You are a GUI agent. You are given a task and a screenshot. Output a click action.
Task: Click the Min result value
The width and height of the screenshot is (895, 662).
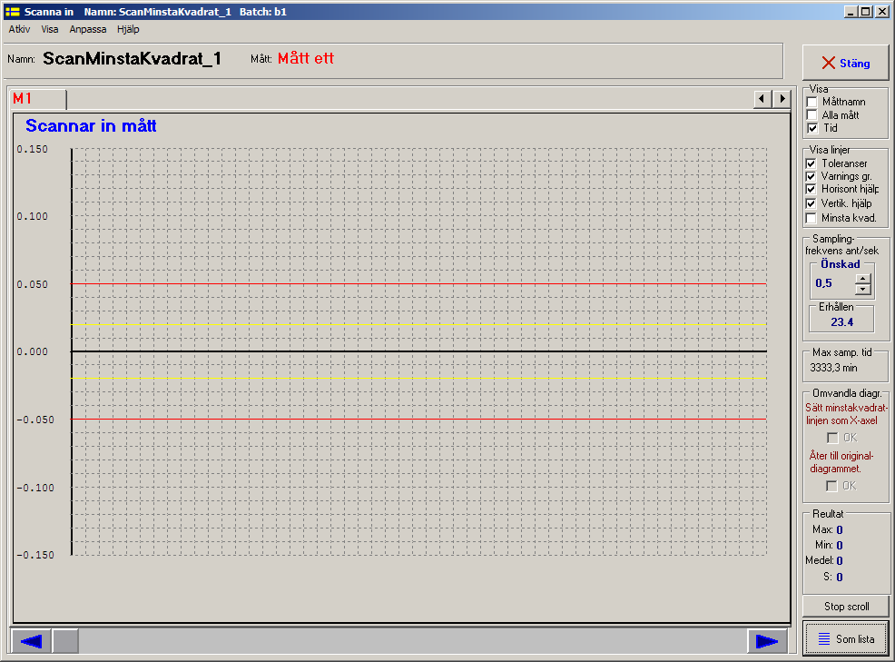840,546
